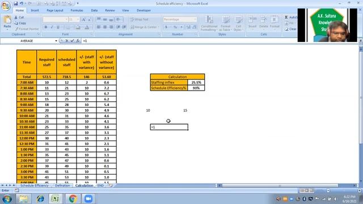Open Google Chrome from taskbar
The image size is (363, 204).
[x=73, y=199]
